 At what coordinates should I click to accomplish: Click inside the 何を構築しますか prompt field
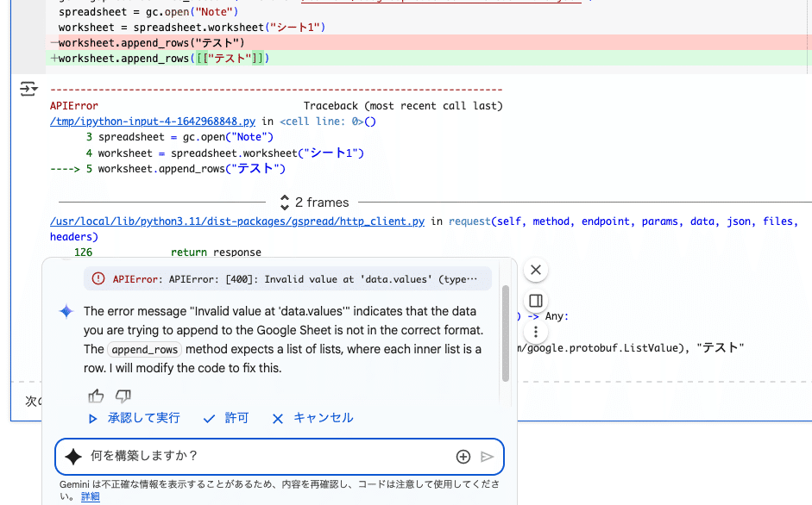tap(259, 457)
